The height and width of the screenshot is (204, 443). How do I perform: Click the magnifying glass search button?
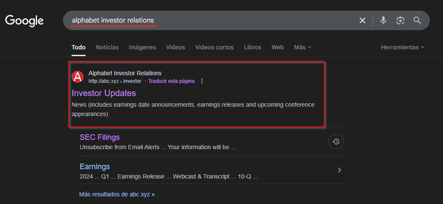[417, 20]
